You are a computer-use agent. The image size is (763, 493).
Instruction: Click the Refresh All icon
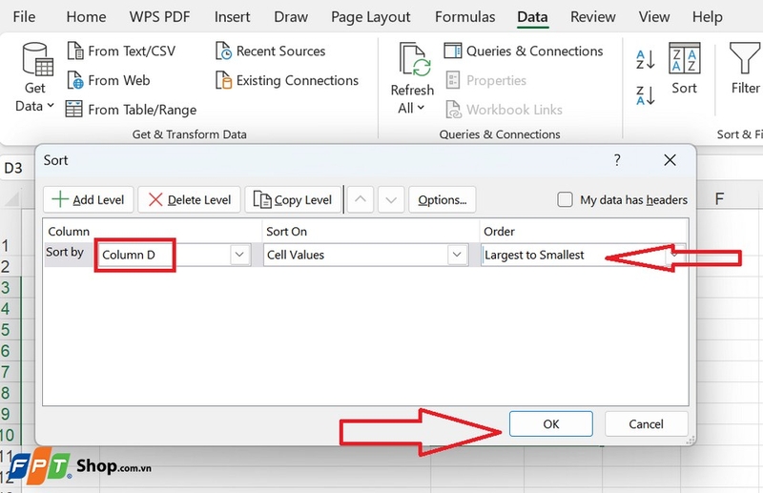[414, 60]
